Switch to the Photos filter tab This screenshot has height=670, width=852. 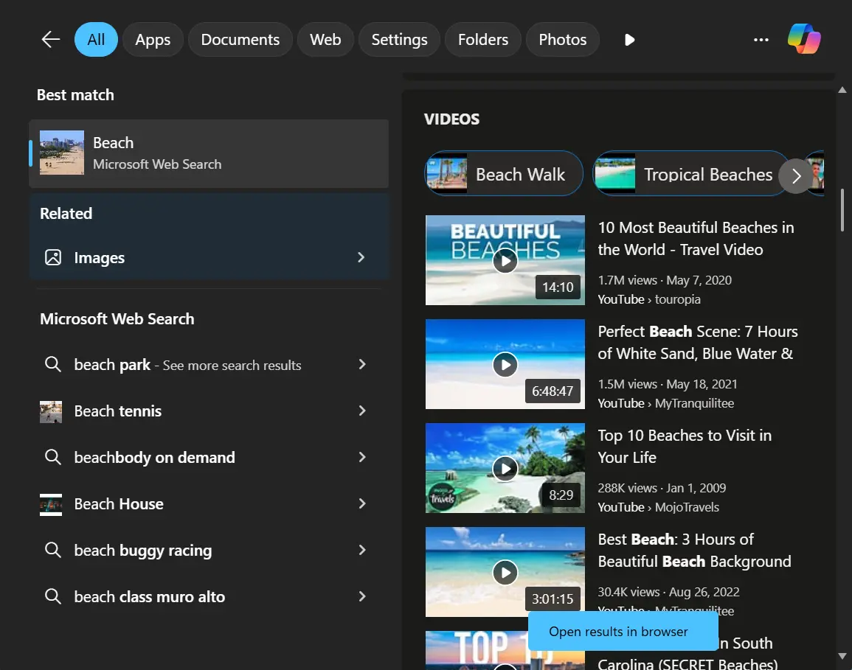(562, 40)
